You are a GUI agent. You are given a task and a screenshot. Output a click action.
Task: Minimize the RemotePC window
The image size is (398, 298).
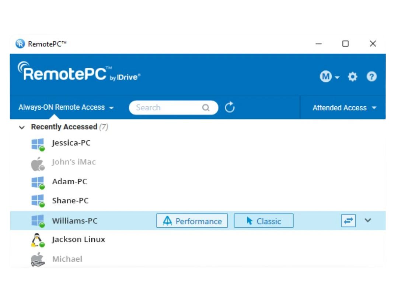[x=318, y=43]
